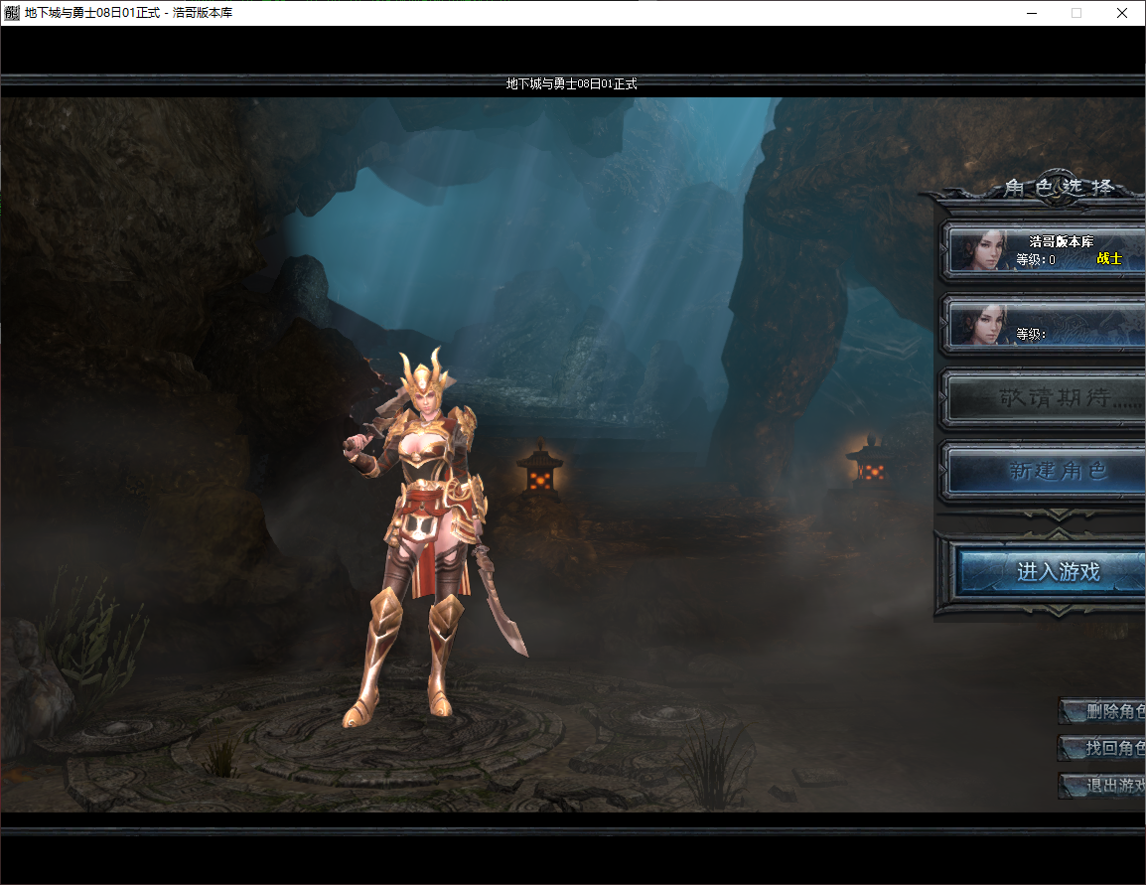Image resolution: width=1146 pixels, height=885 pixels.
Task: Click the game window title bar icon
Action: tap(12, 13)
